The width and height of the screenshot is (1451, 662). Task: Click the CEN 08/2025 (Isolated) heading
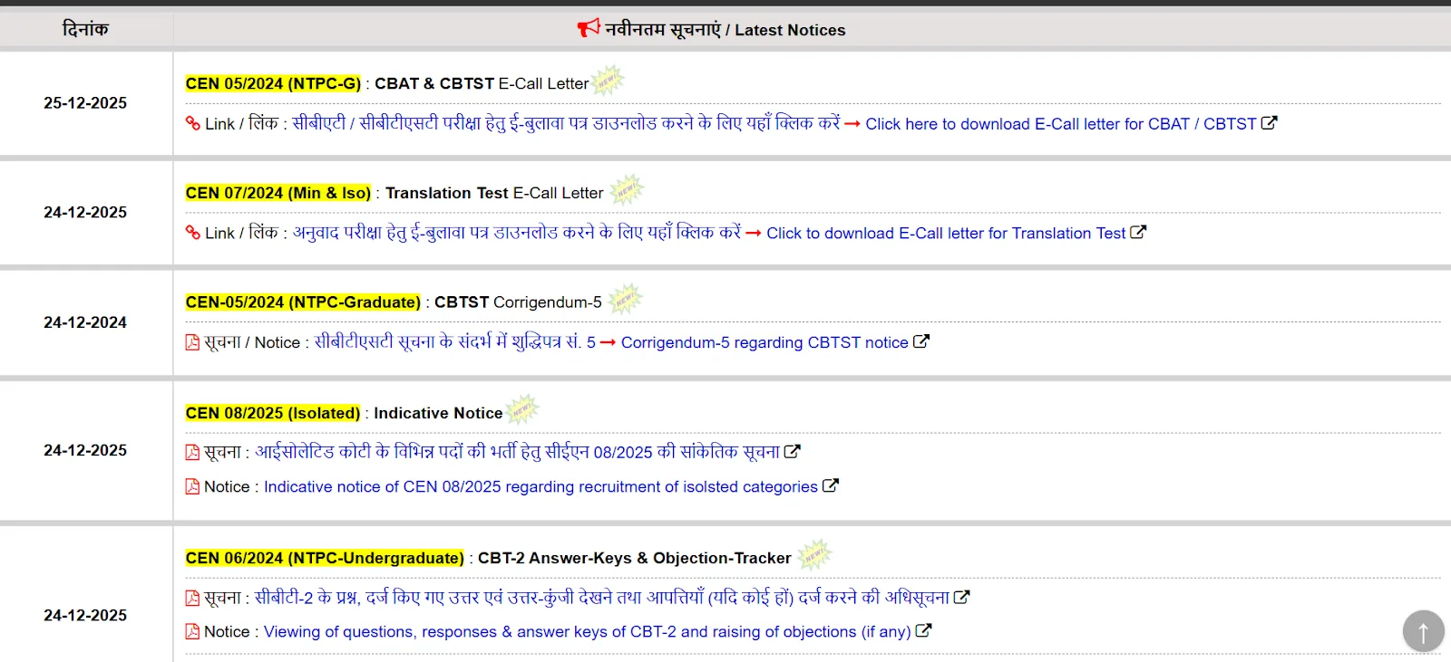pyautogui.click(x=273, y=413)
